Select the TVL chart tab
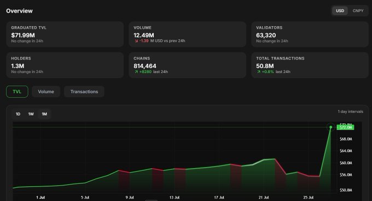 point(17,92)
